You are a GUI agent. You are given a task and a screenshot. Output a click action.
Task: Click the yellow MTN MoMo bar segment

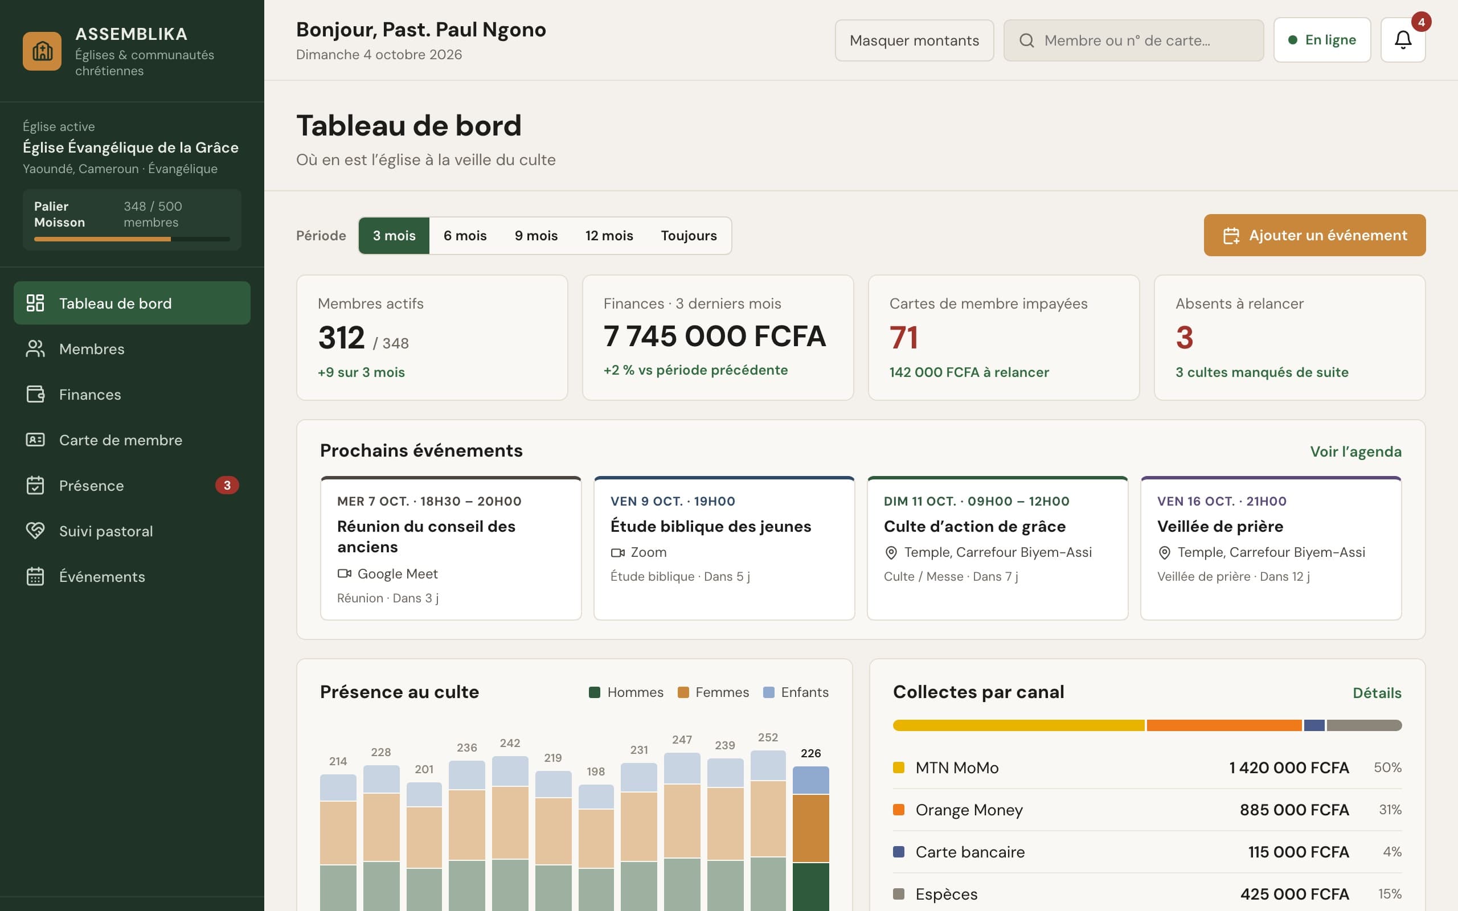coord(1018,725)
